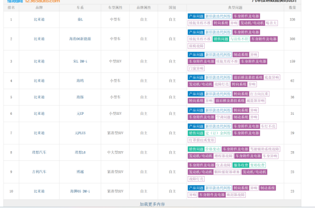Select the 数量 column header

292,7
